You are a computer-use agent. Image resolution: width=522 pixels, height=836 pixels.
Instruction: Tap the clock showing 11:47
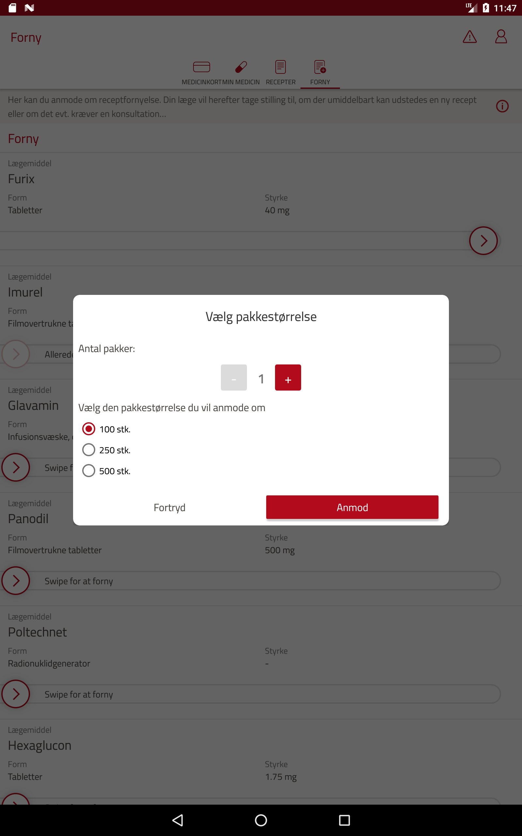(x=505, y=8)
